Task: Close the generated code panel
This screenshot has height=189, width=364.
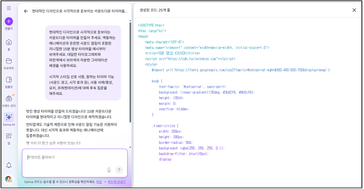Action: tap(354, 10)
